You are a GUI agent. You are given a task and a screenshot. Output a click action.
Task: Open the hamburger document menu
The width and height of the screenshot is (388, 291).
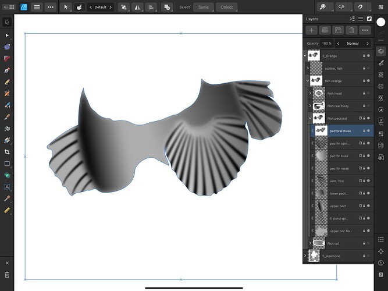[x=37, y=7]
